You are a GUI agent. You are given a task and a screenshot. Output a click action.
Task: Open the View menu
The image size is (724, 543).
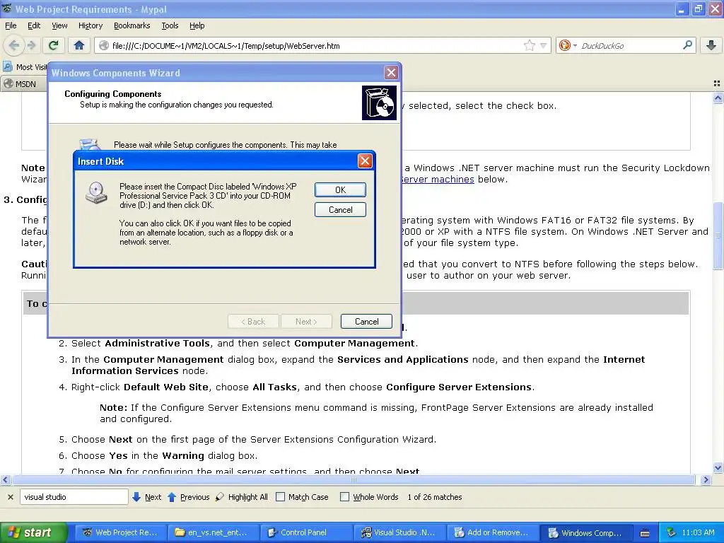59,25
